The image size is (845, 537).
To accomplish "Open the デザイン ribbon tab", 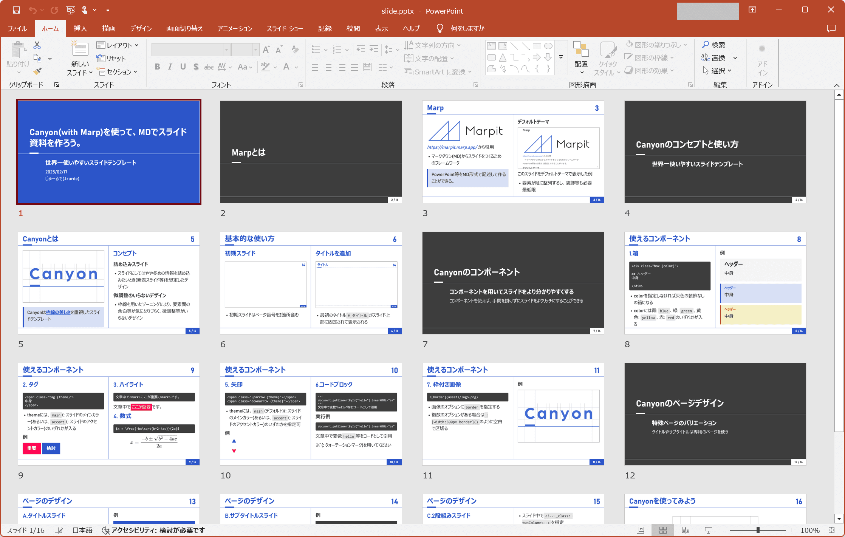I will (x=141, y=28).
